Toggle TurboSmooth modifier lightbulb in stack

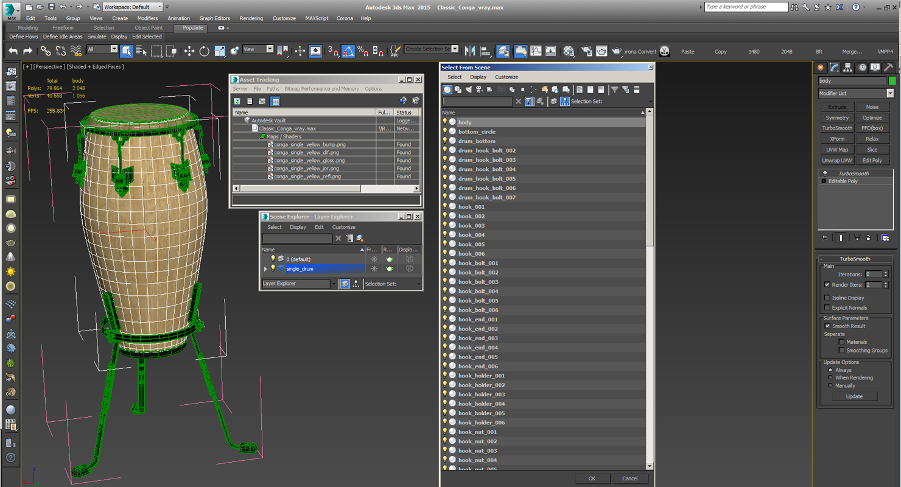(x=825, y=173)
